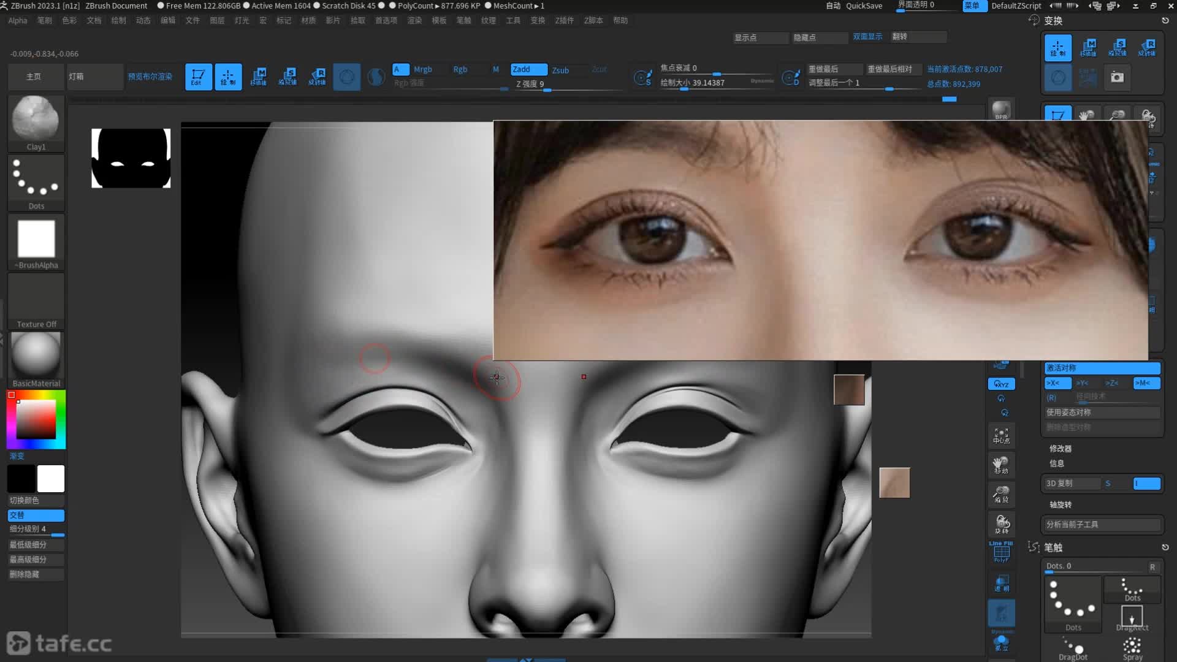The height and width of the screenshot is (662, 1177).
Task: Open the 帮助 (Help) menu
Action: (x=620, y=20)
